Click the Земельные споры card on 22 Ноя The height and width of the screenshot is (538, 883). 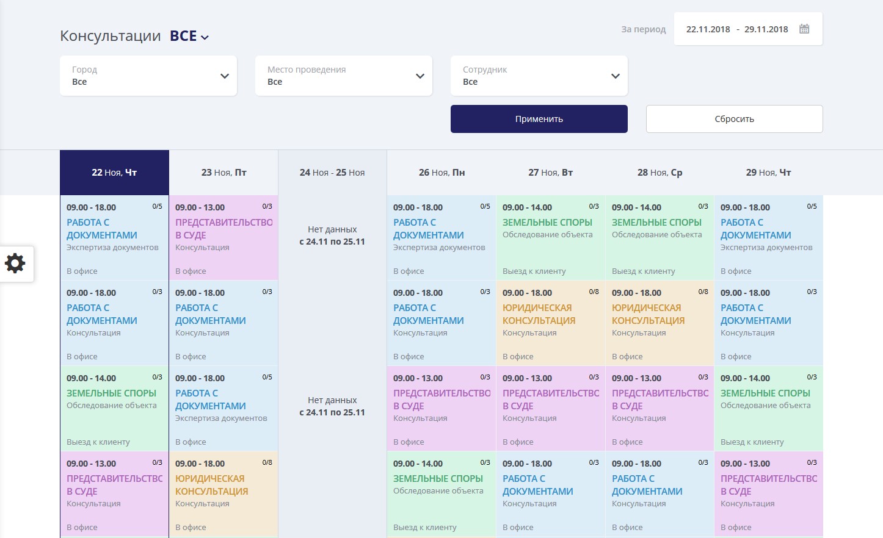click(x=114, y=409)
